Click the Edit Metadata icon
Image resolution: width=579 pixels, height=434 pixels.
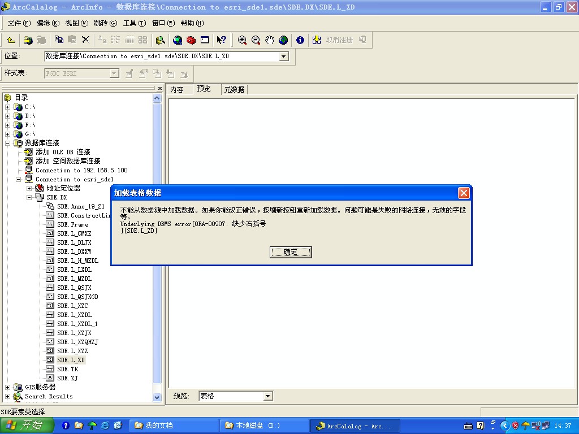[x=129, y=74]
